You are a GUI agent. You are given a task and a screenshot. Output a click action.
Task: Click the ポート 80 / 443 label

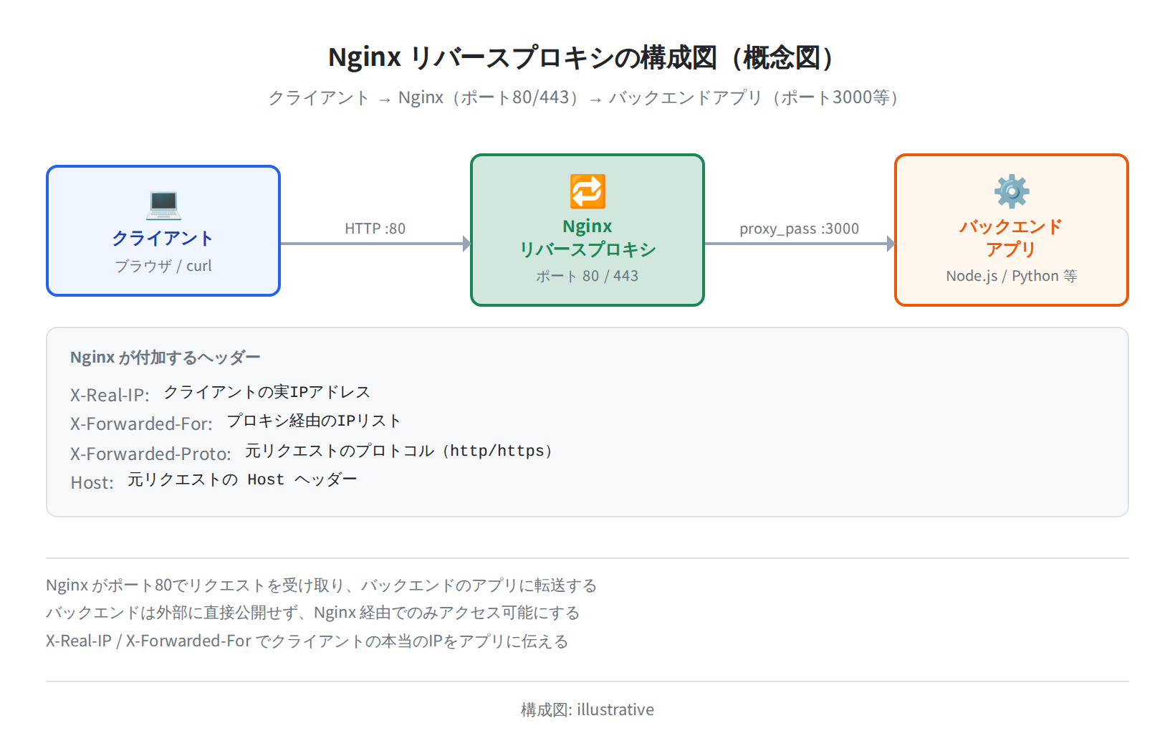587,276
